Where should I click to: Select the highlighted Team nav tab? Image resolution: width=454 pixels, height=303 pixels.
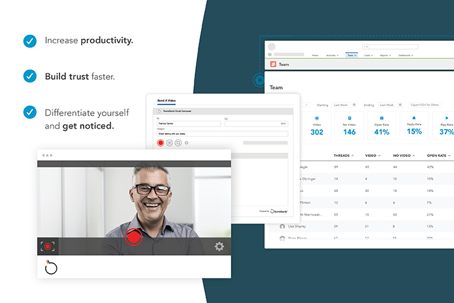point(352,55)
